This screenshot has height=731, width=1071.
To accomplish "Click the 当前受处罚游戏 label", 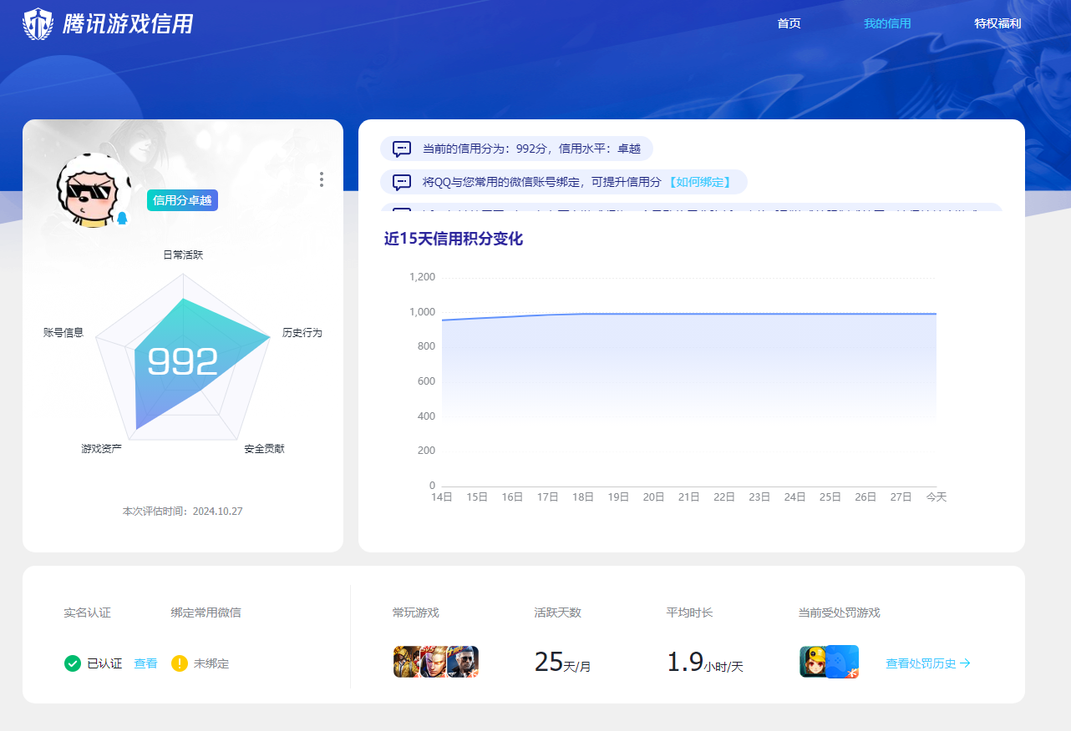I will point(839,613).
